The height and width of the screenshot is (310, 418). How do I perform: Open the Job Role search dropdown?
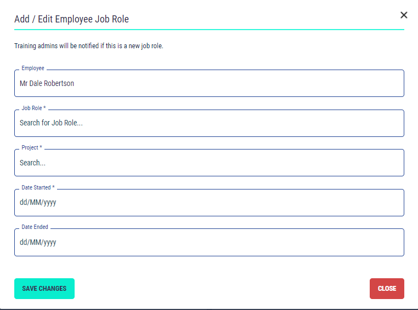(209, 123)
